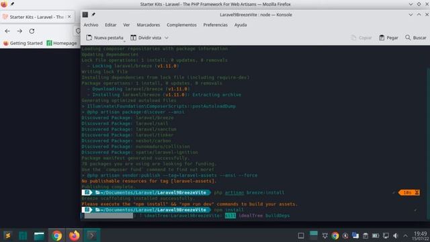Click the Pegar toolbar button
430x242 pixels.
click(388, 38)
